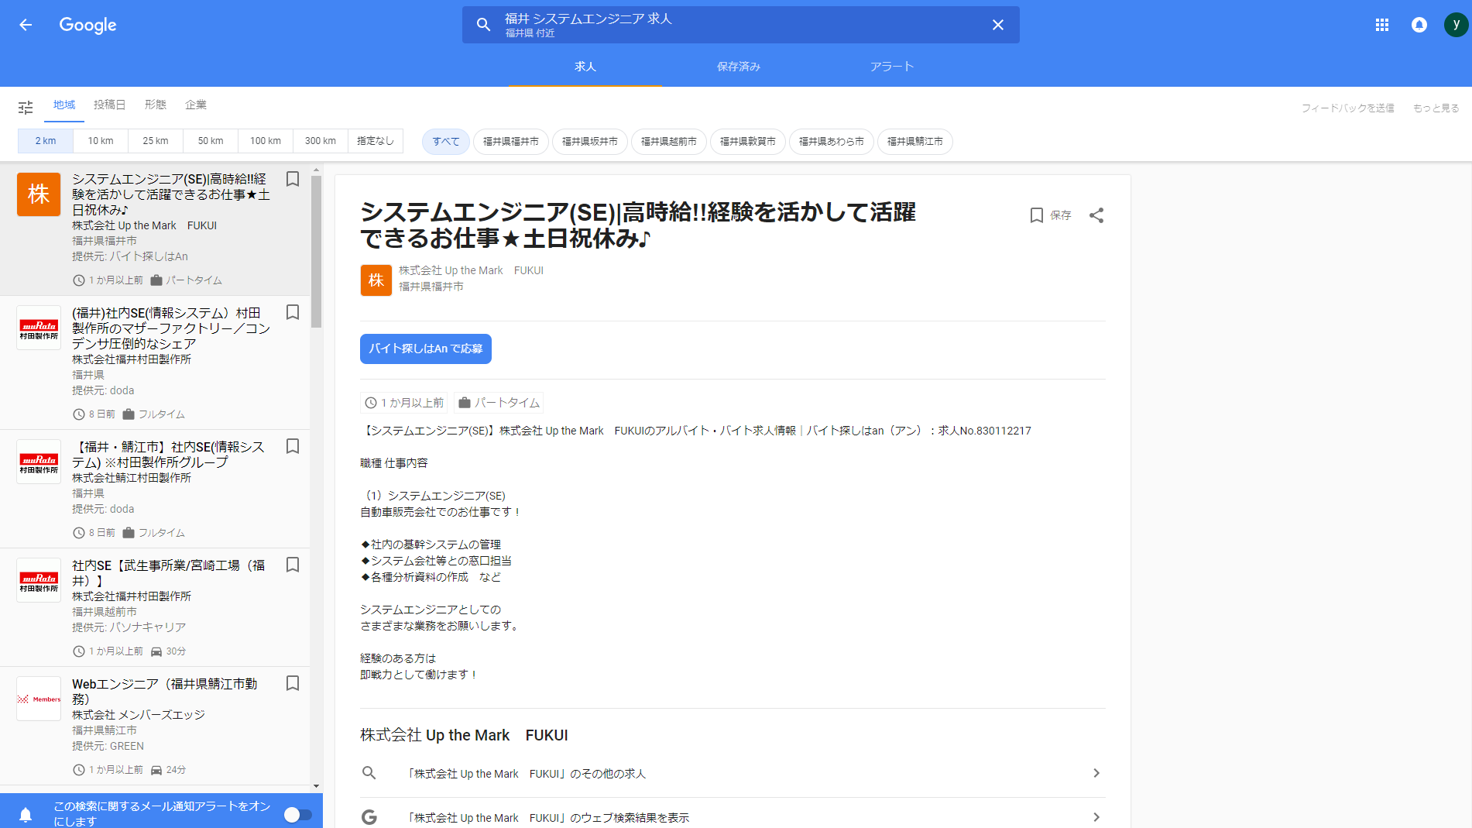Apply via バイト探しはAn で応募 button
This screenshot has width=1472, height=828.
pos(426,349)
